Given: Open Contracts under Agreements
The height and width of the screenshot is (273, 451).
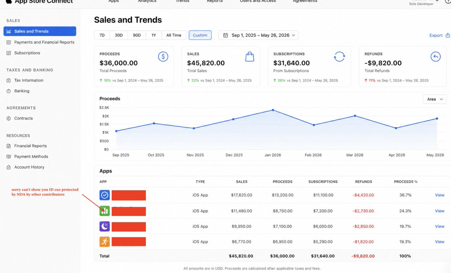Looking at the screenshot, I should pos(23,118).
